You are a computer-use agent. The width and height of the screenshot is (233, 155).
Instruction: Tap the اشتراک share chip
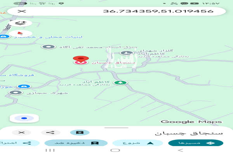tap(19, 143)
